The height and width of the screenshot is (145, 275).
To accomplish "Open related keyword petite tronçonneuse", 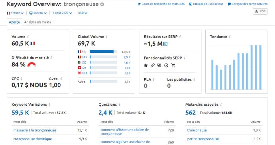I will [x=203, y=139].
